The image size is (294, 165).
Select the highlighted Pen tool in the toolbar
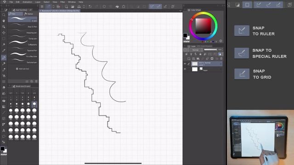click(4, 58)
